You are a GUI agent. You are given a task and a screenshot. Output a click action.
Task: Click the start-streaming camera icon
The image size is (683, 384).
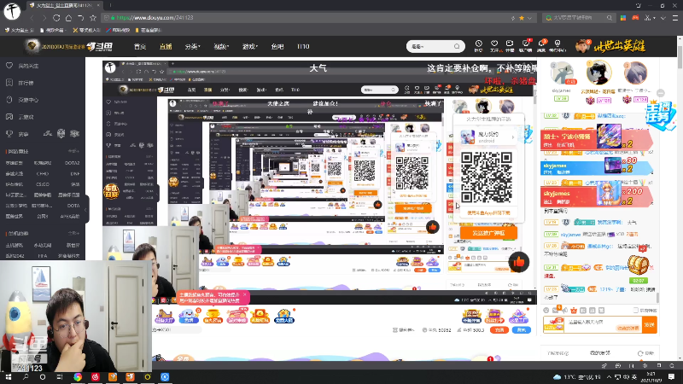[x=509, y=45]
